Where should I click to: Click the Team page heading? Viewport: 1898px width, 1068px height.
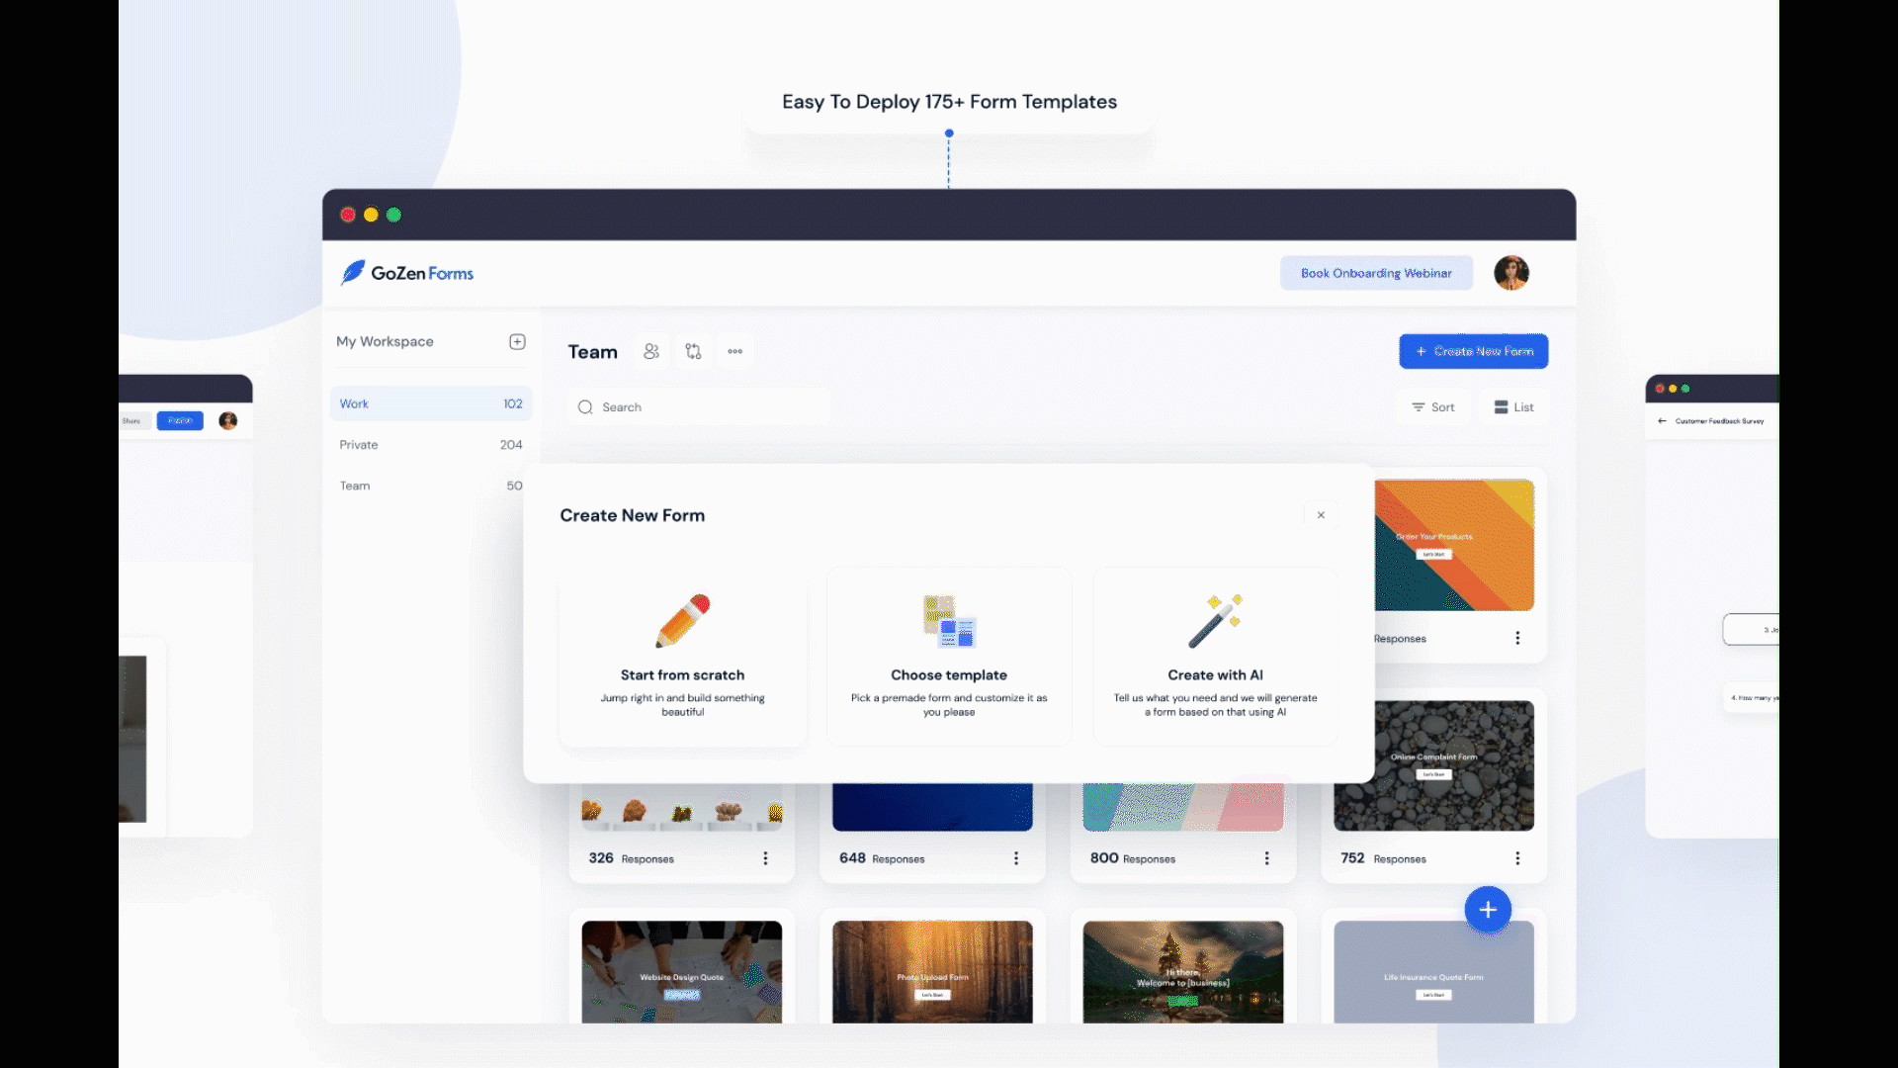tap(592, 352)
